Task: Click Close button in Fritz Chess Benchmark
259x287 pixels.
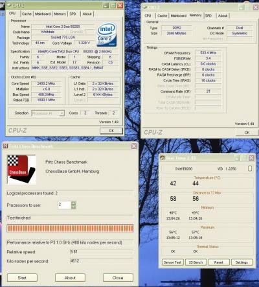Action: (x=118, y=278)
